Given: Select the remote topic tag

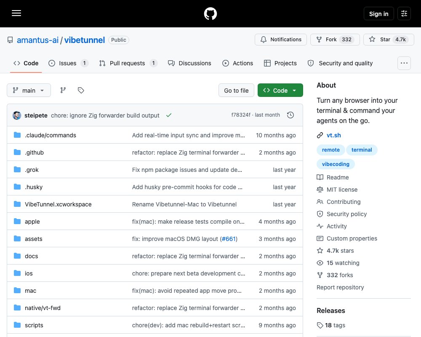Looking at the screenshot, I should (330, 150).
